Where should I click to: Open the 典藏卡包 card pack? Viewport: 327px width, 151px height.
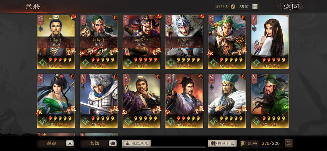point(222,143)
